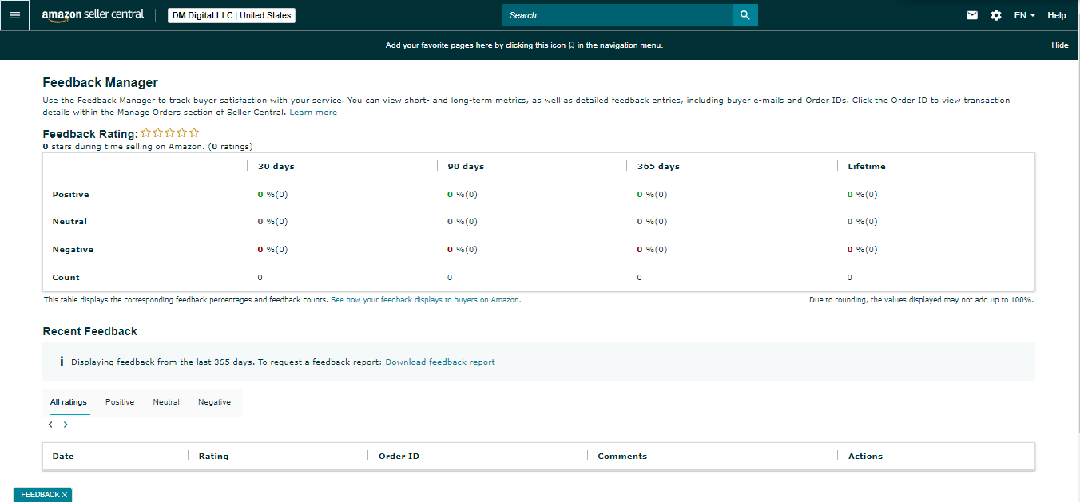
Task: Select the Count row label
Action: click(x=66, y=278)
